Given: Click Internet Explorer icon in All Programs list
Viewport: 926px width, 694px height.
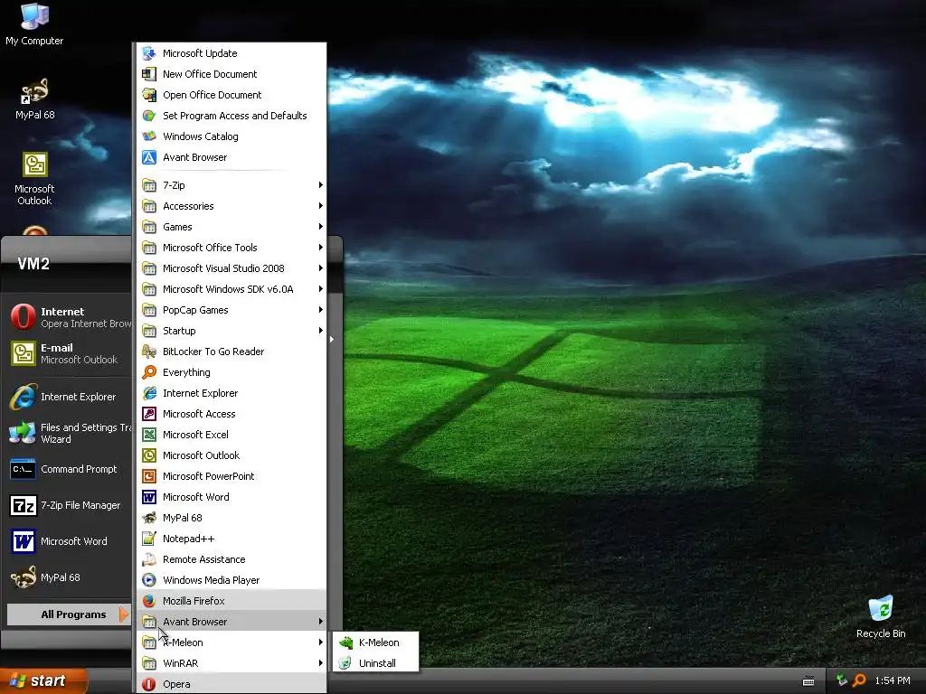Looking at the screenshot, I should pos(149,393).
